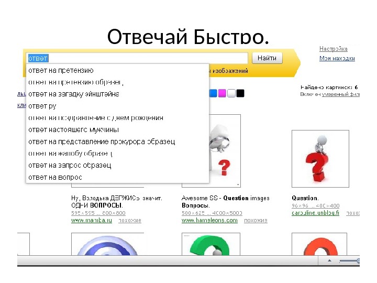
Task: Filter images by white color swatch
Action: pos(231,93)
